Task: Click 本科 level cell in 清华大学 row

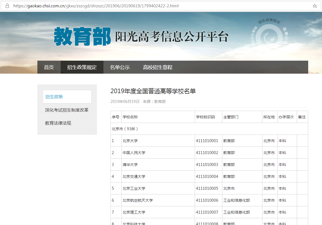Action: click(x=287, y=165)
